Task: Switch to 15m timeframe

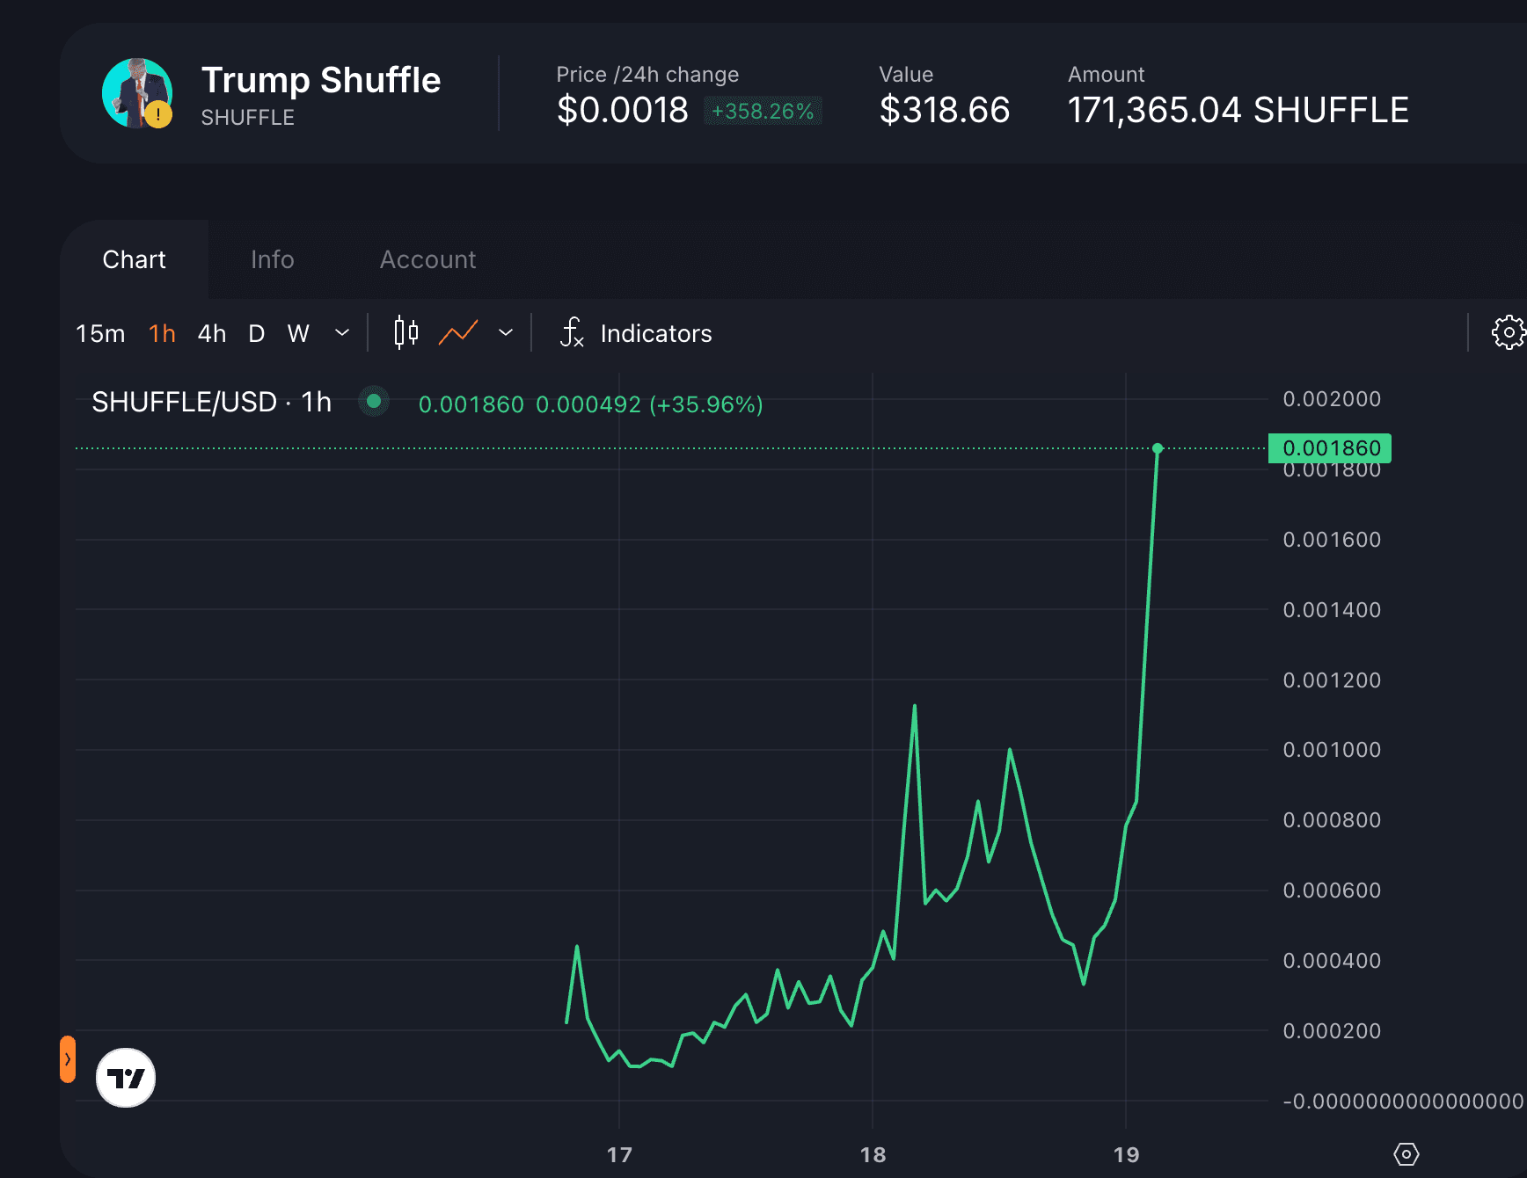Action: [x=100, y=334]
